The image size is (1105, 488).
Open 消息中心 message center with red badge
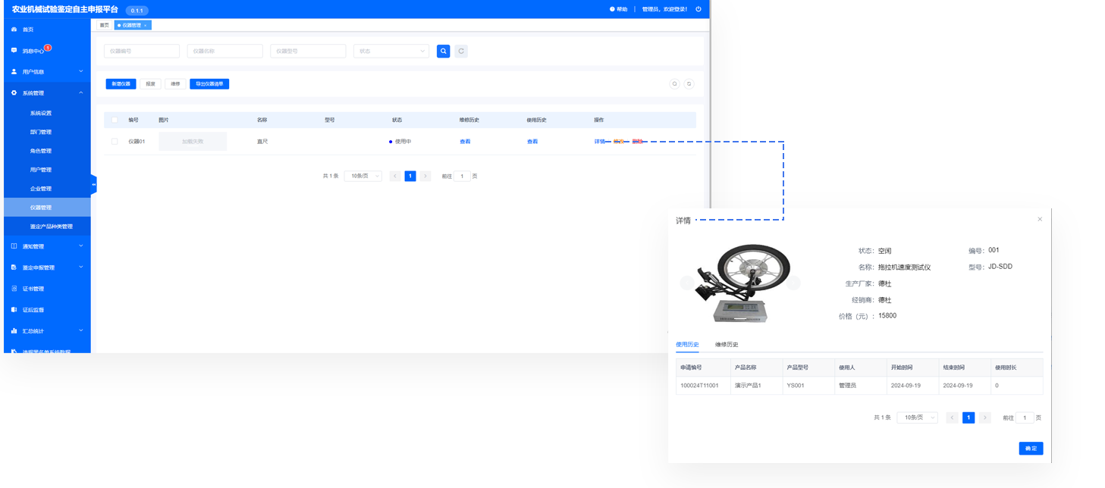click(x=46, y=51)
